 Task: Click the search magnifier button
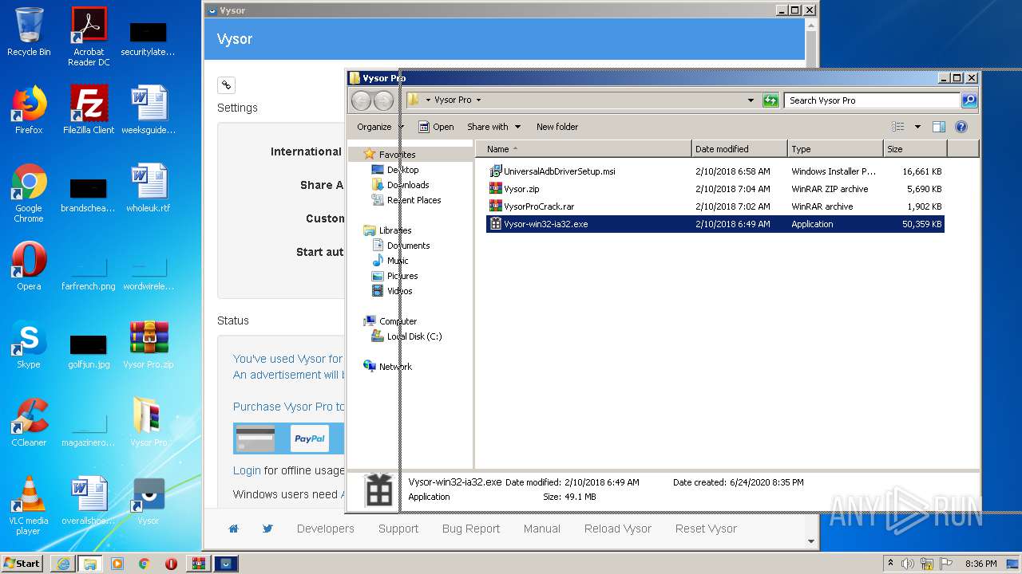point(969,100)
